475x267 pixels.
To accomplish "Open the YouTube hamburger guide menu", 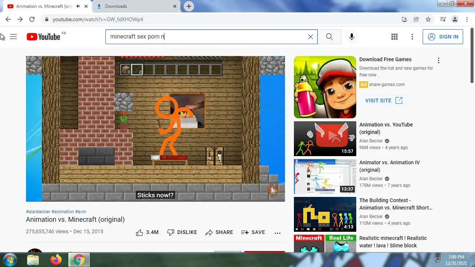I will click(x=13, y=37).
